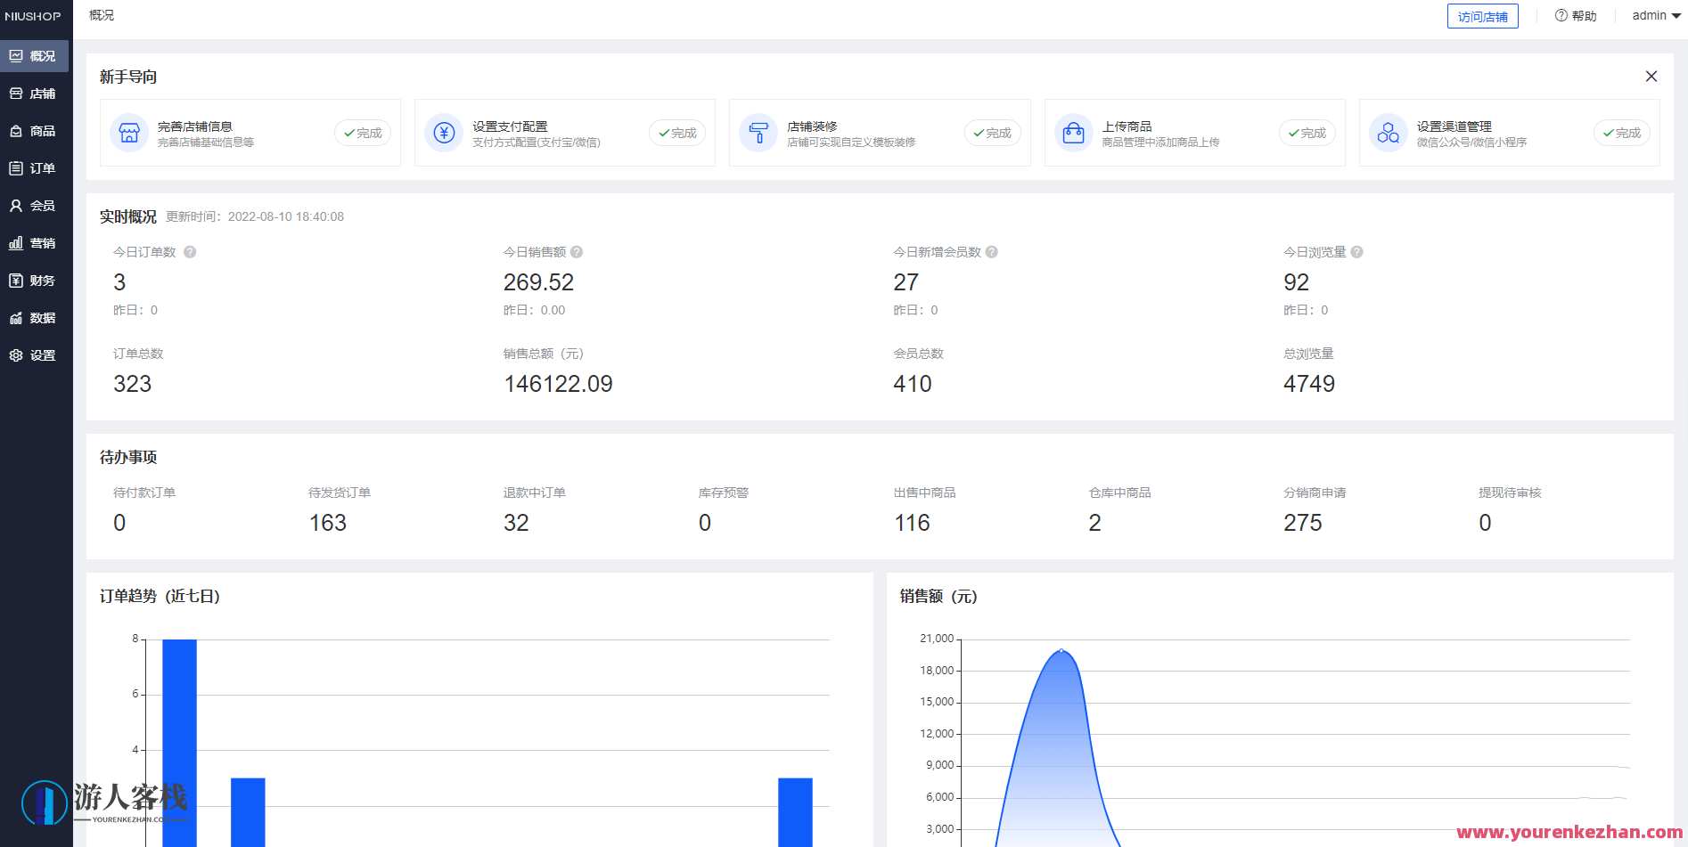Click the 上传商品 shopping bag icon
Screen dimensions: 1688x847
1073,132
